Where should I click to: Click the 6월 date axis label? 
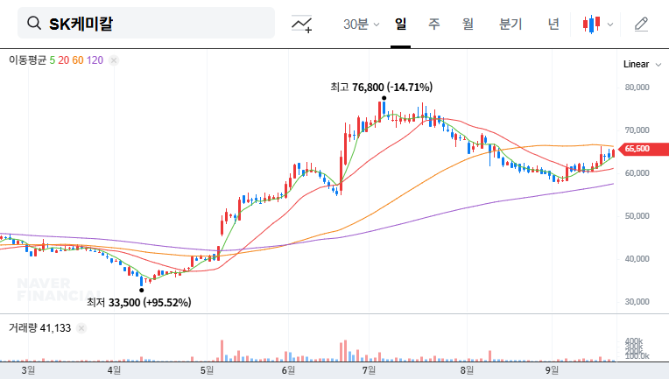(x=288, y=370)
